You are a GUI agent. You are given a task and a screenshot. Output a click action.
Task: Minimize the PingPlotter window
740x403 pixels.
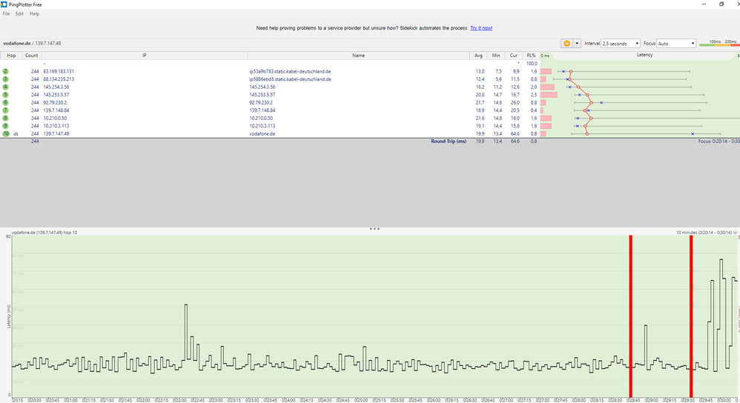pos(704,4)
